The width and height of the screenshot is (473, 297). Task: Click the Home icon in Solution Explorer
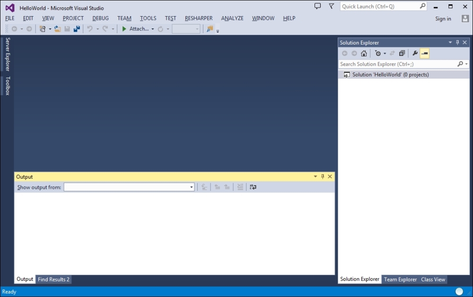[363, 53]
